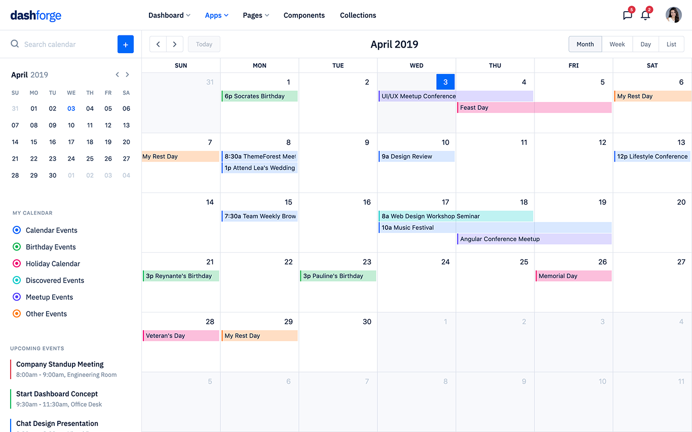Expand the Apps dropdown menu

216,15
